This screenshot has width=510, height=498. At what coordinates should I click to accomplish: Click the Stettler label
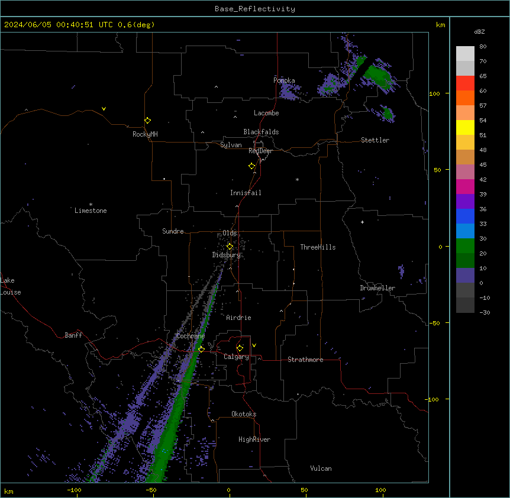pyautogui.click(x=375, y=140)
